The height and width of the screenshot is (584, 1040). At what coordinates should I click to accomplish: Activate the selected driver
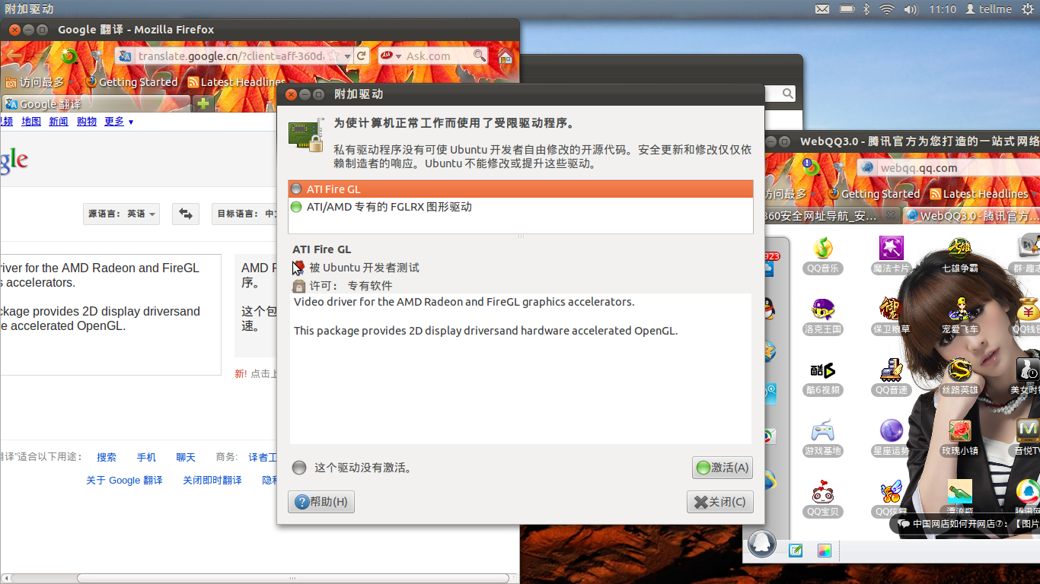[x=722, y=468]
